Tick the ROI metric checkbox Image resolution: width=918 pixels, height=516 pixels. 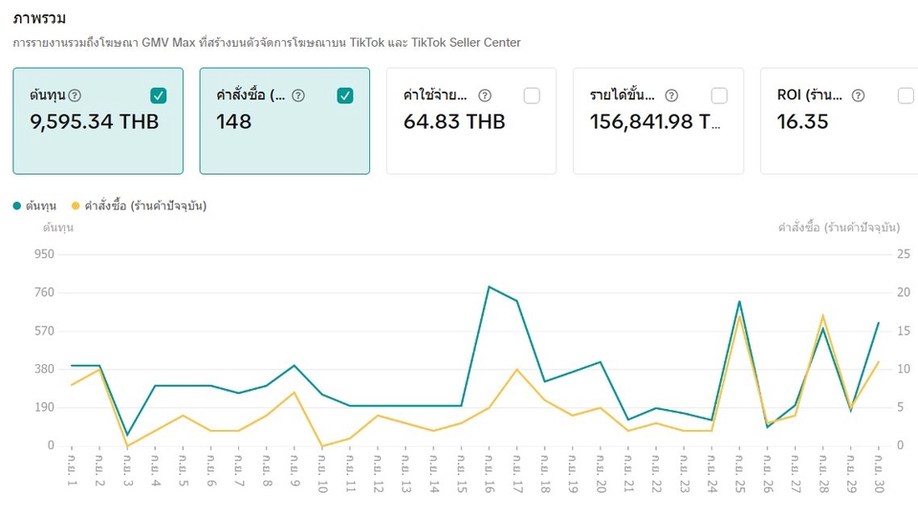(906, 96)
